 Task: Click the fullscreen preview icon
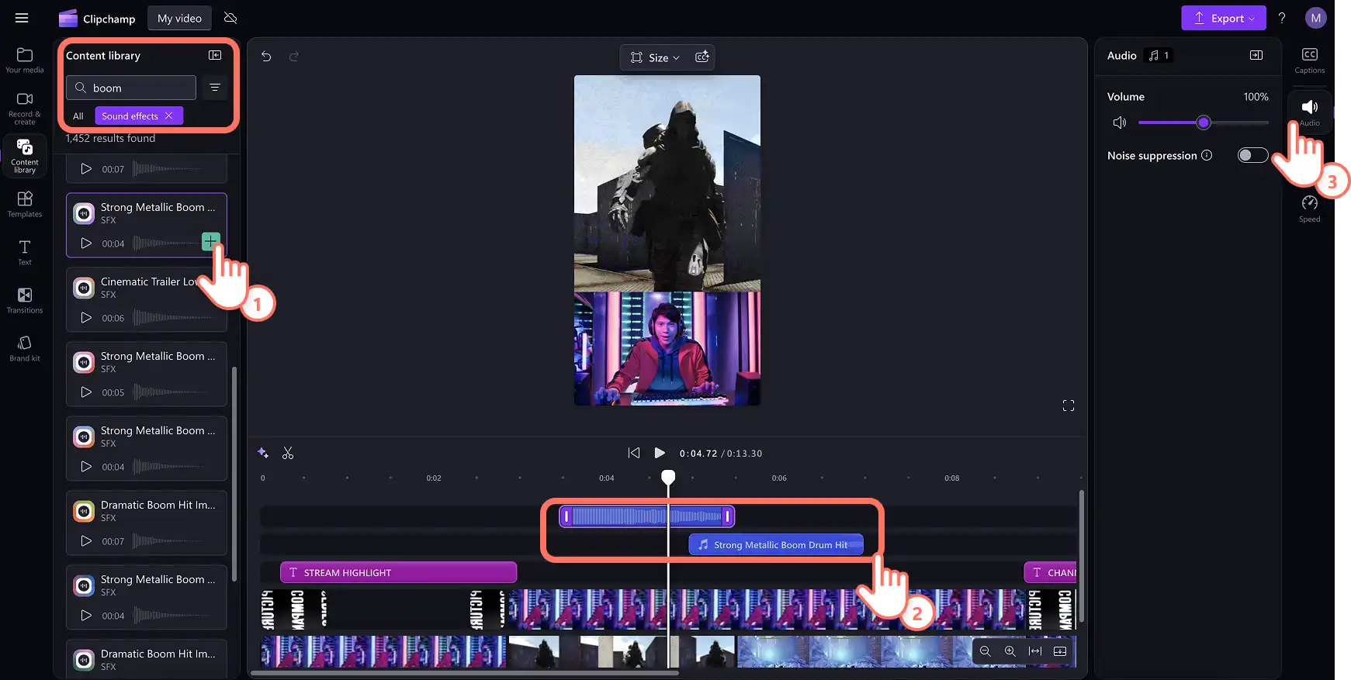(x=1069, y=406)
